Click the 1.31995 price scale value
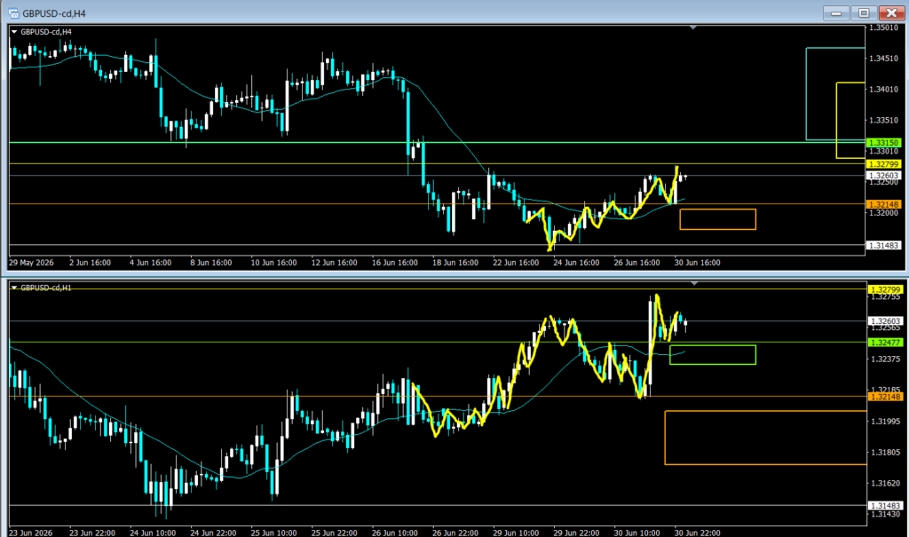The width and height of the screenshot is (909, 537). point(886,421)
